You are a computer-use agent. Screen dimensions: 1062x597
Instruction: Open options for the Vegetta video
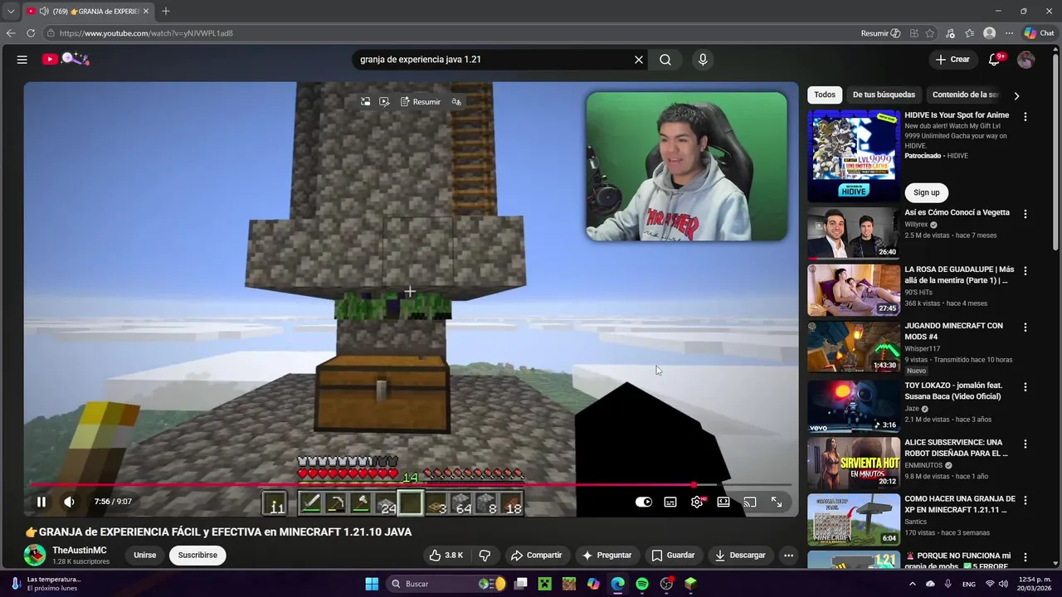1025,214
